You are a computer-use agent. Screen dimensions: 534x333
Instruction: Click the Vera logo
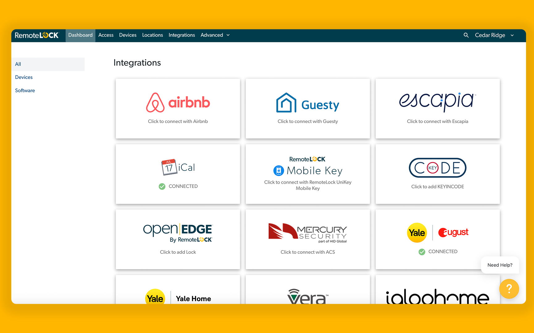pyautogui.click(x=308, y=296)
